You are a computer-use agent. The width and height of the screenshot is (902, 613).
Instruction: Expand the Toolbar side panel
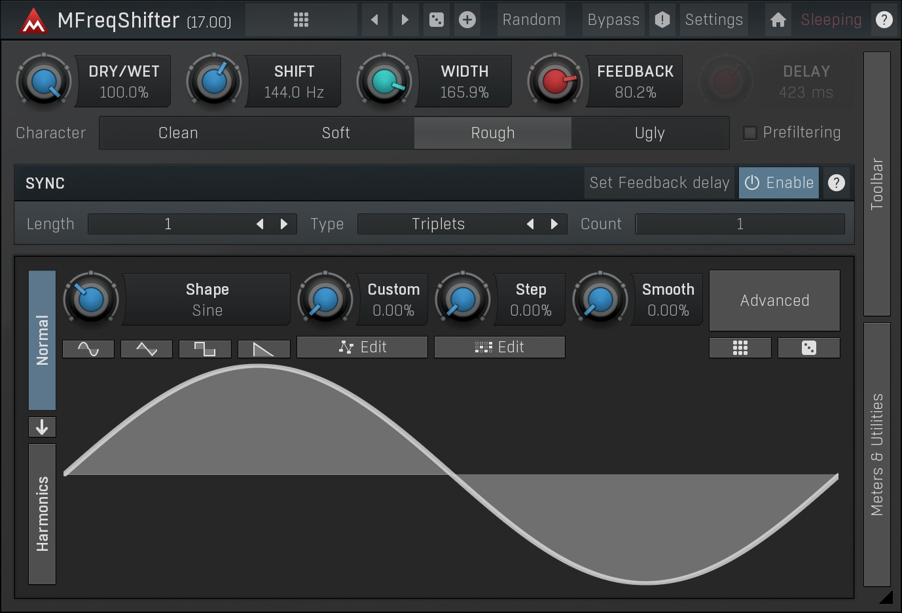coord(876,183)
